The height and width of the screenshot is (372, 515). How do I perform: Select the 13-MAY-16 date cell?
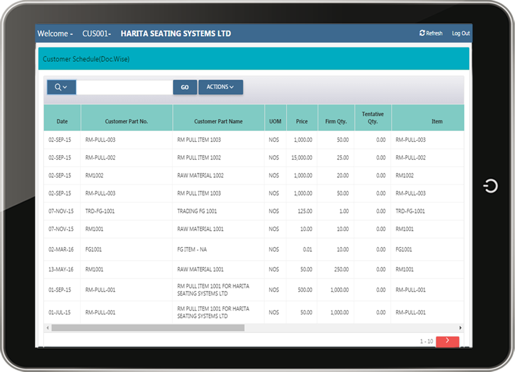[61, 269]
